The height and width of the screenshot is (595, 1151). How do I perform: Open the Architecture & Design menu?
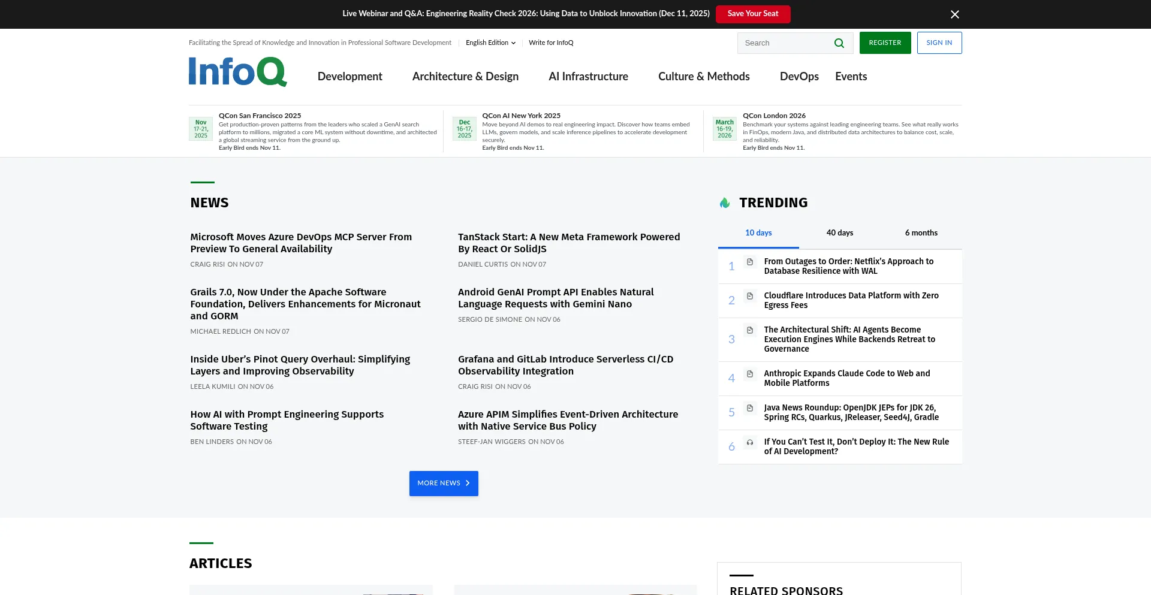coord(465,77)
